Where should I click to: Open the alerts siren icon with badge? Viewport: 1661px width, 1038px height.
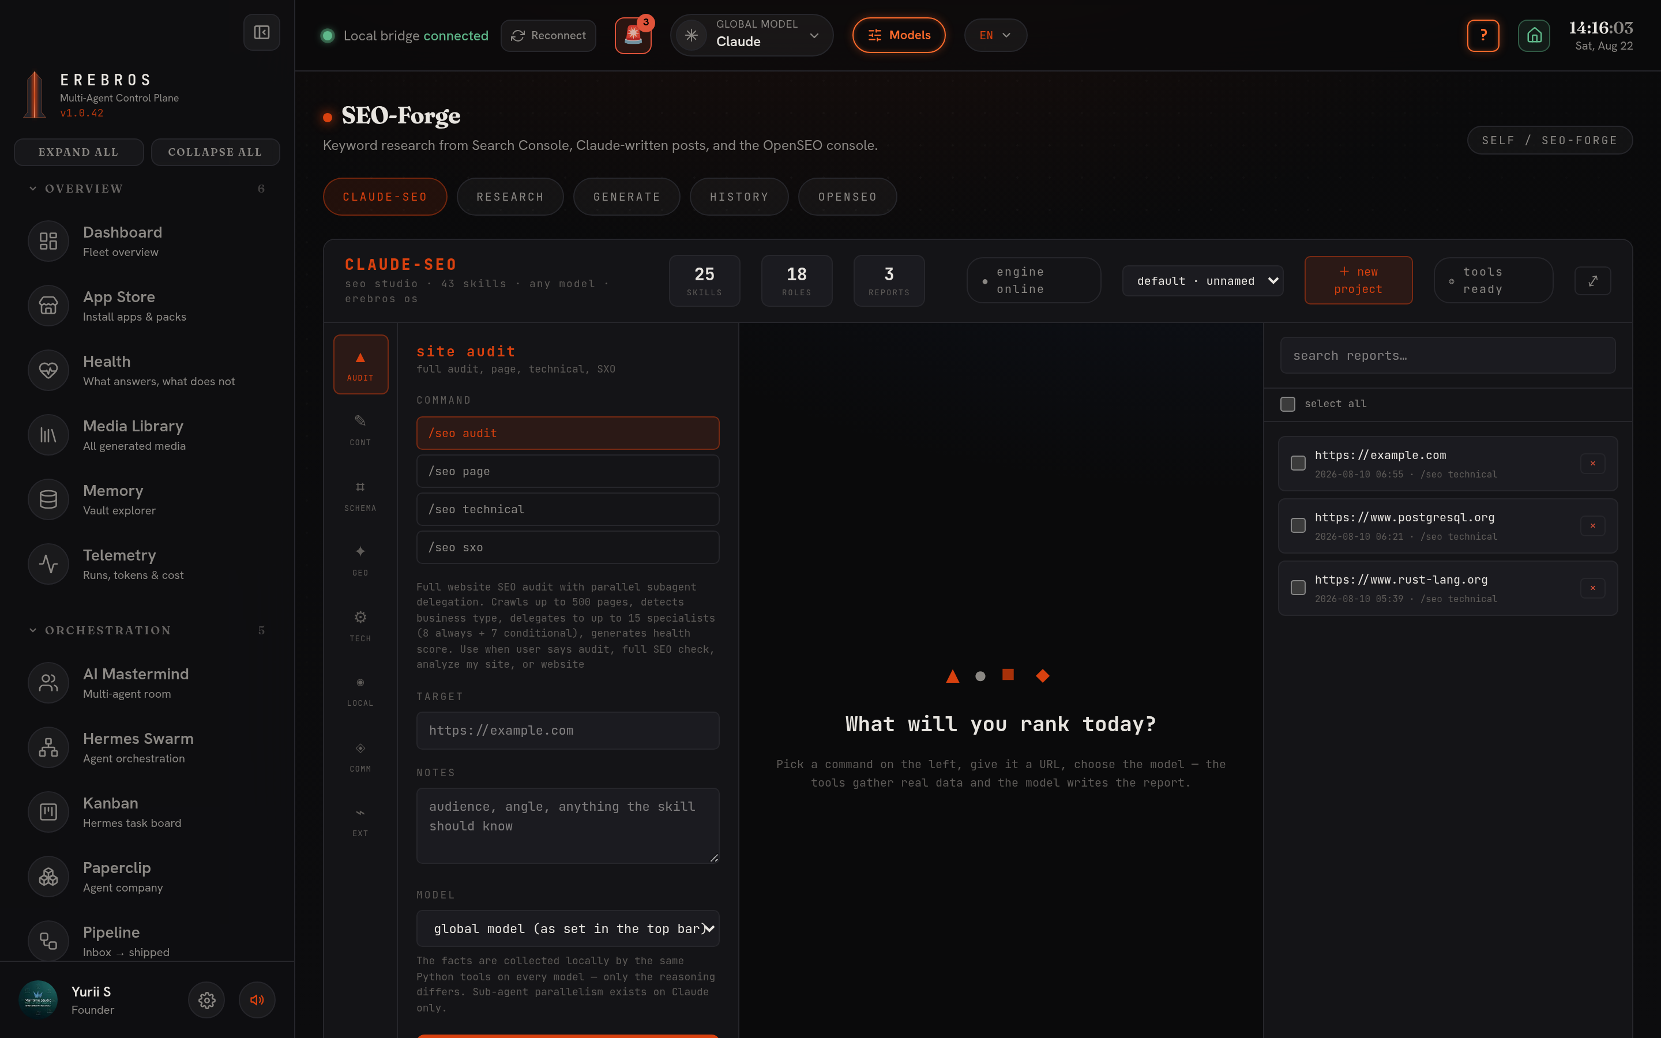click(x=633, y=36)
